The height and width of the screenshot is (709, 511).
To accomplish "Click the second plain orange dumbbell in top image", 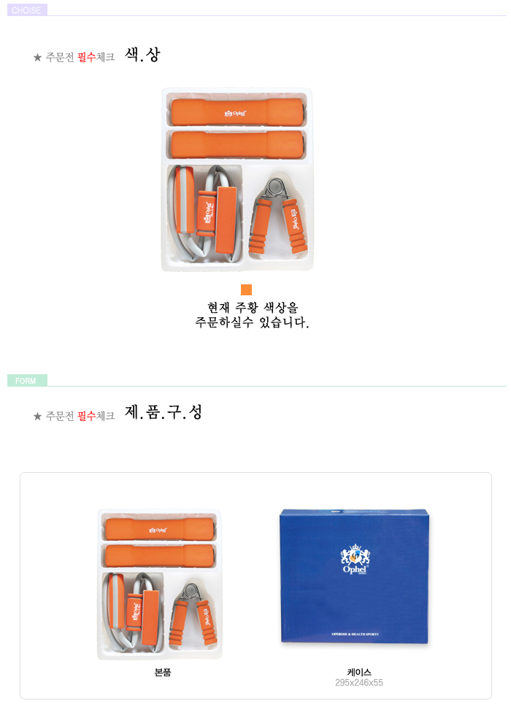I will tap(237, 145).
